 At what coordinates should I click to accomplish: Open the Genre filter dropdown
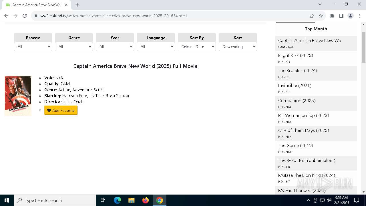(x=74, y=47)
